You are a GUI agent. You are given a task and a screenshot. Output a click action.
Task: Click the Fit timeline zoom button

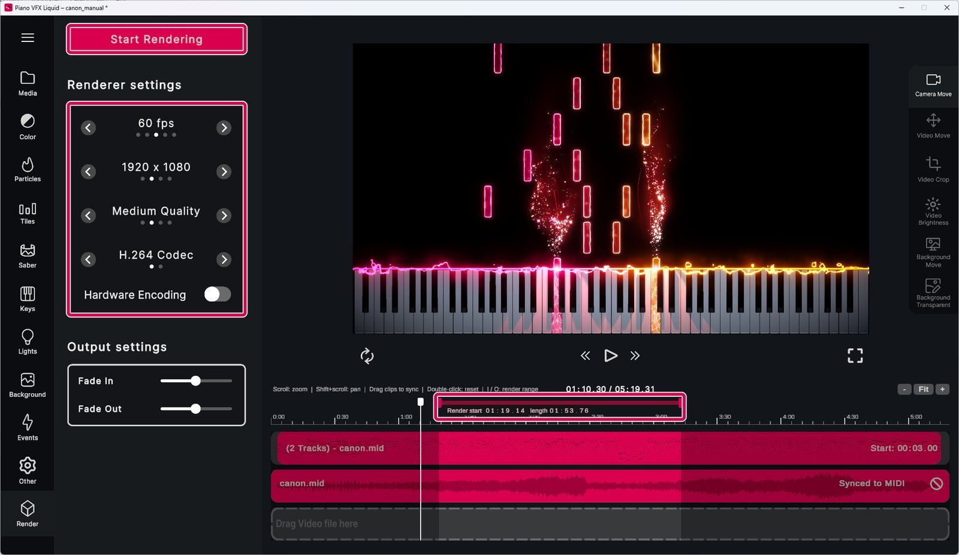point(924,390)
